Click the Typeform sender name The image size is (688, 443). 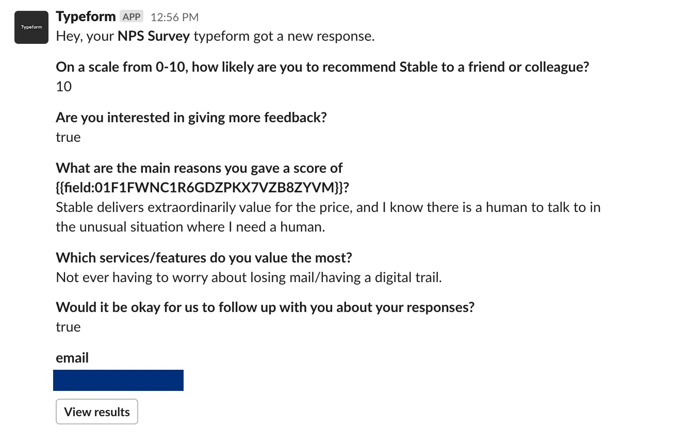pyautogui.click(x=86, y=17)
